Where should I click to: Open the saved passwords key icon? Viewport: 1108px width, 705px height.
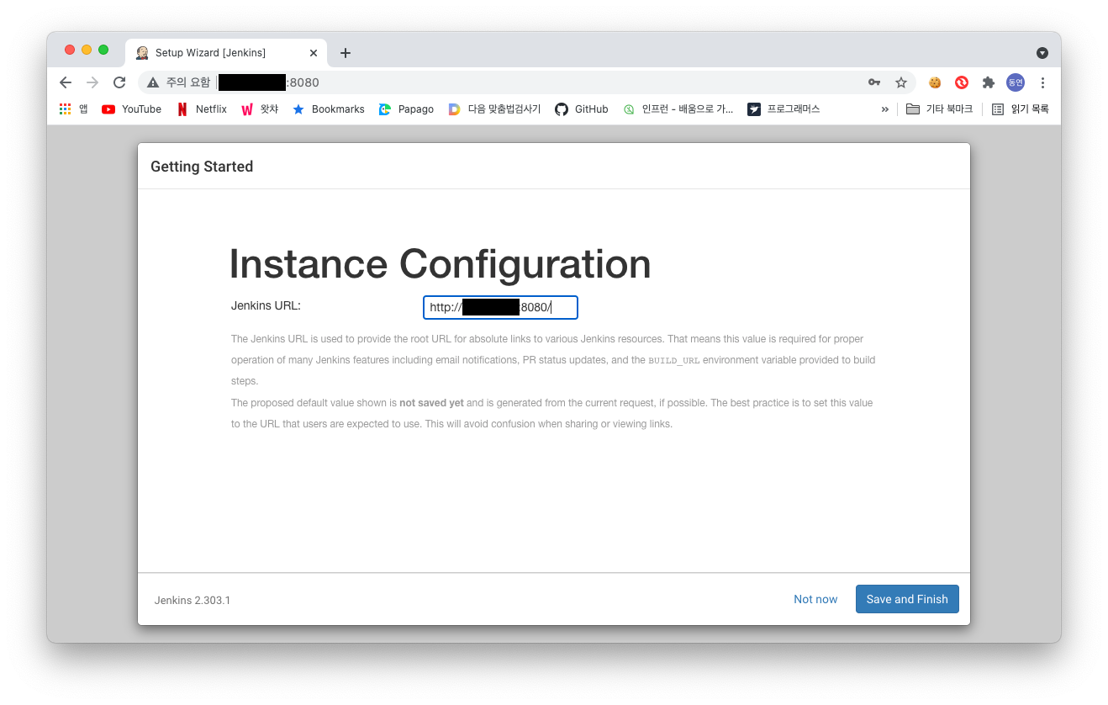point(874,82)
